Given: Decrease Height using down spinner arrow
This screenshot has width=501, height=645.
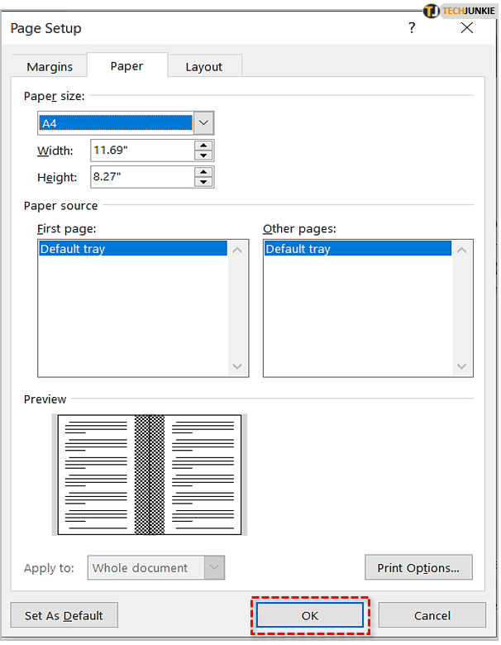Looking at the screenshot, I should click(x=203, y=182).
